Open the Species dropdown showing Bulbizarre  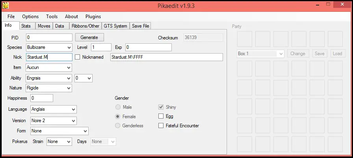pos(49,47)
